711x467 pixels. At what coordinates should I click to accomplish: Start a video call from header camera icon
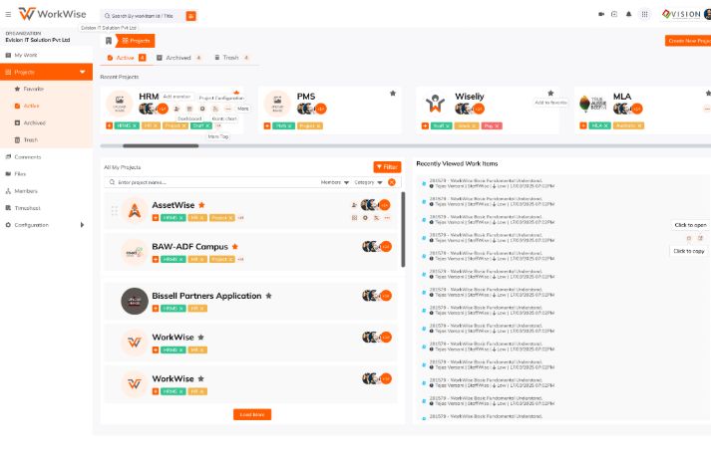[601, 14]
